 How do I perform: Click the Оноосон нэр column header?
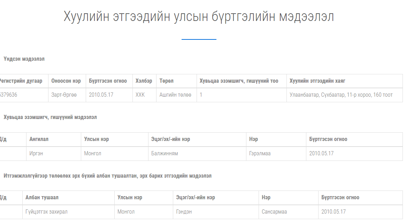(66, 81)
